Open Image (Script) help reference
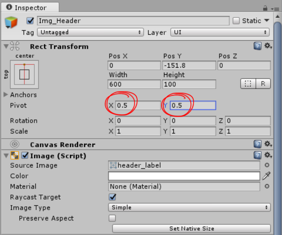282x235 pixels. point(258,156)
